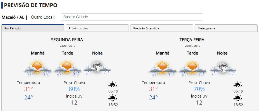Click Monday sunset icon above 18:52
Image resolution: width=259 pixels, height=112 pixels.
pyautogui.click(x=113, y=98)
